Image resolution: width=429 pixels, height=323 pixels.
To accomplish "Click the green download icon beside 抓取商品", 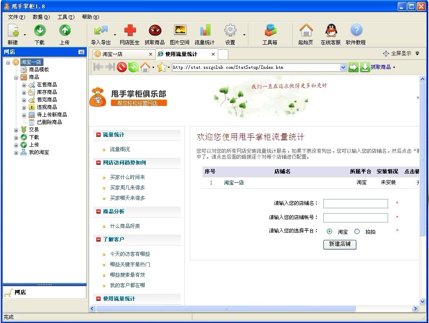I will coord(365,67).
